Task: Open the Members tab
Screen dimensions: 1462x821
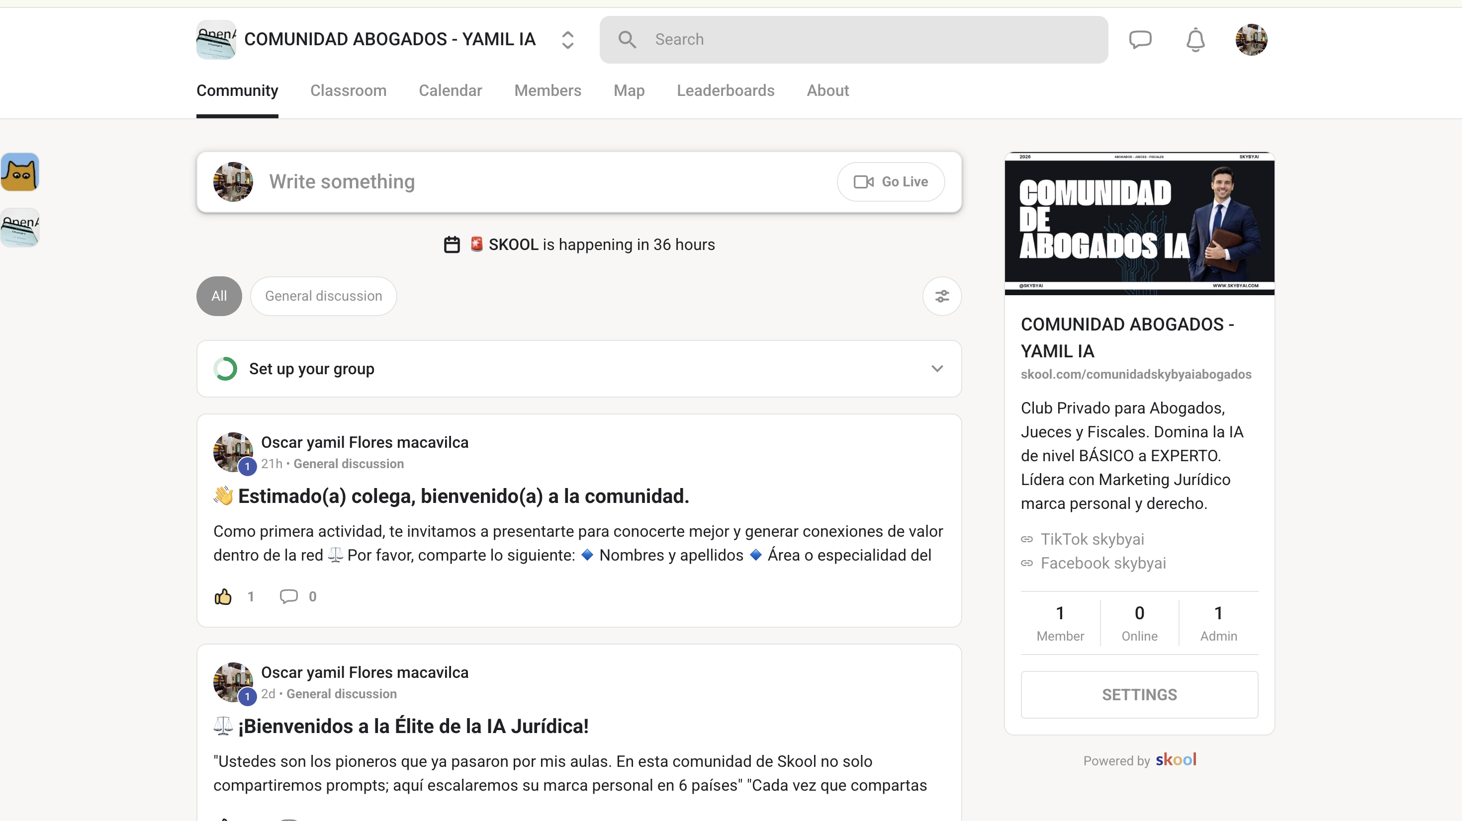Action: coord(548,90)
